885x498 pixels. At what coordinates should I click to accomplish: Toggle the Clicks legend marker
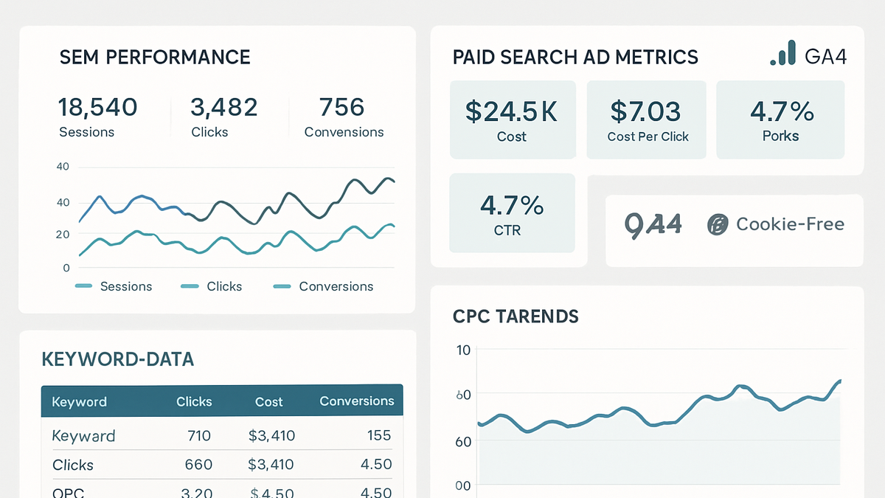[x=190, y=286]
